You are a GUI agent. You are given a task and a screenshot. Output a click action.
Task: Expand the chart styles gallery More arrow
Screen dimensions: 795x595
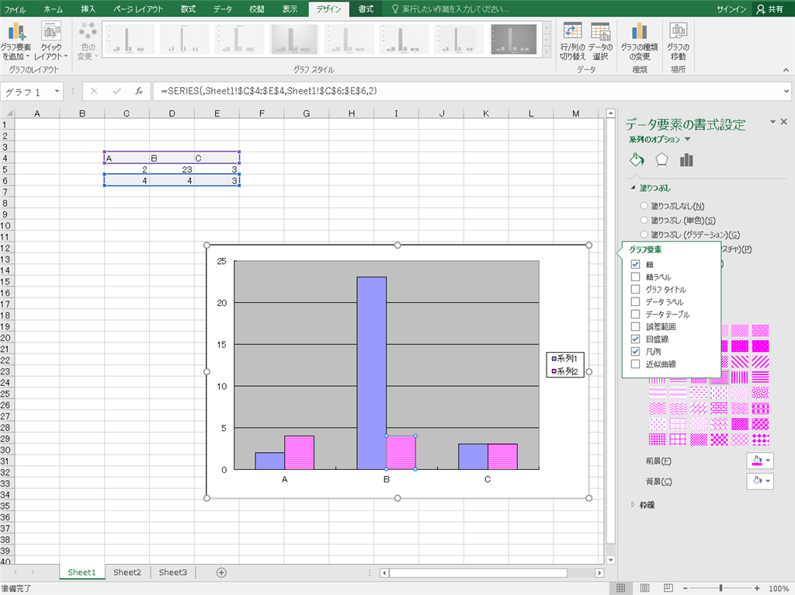547,52
